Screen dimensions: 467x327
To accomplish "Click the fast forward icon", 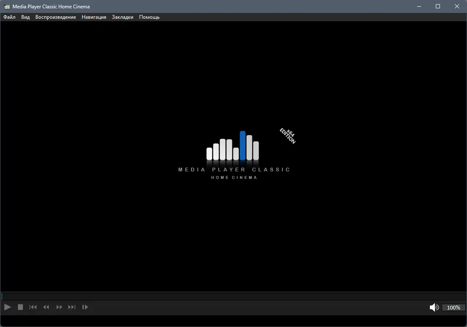I will point(59,307).
